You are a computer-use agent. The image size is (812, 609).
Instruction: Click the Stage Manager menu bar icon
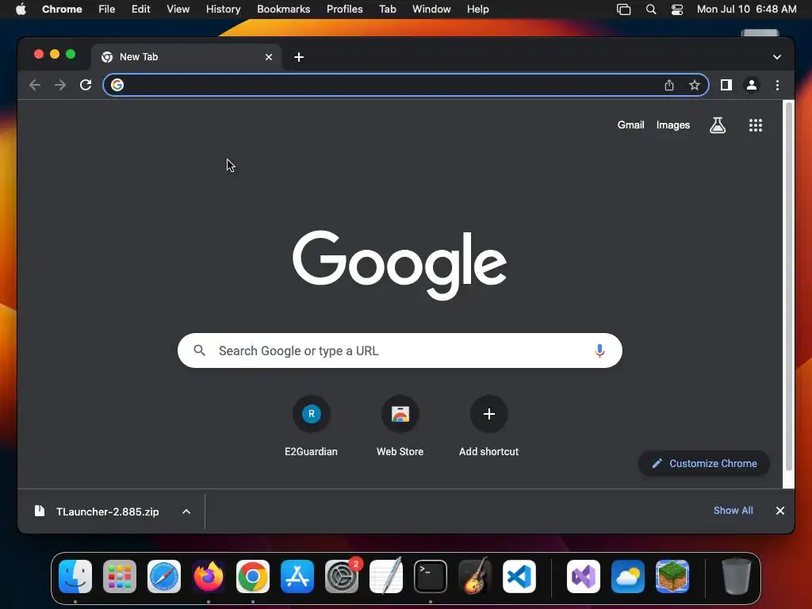click(x=623, y=9)
